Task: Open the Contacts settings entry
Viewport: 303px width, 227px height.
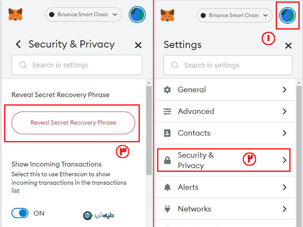Action: point(225,133)
